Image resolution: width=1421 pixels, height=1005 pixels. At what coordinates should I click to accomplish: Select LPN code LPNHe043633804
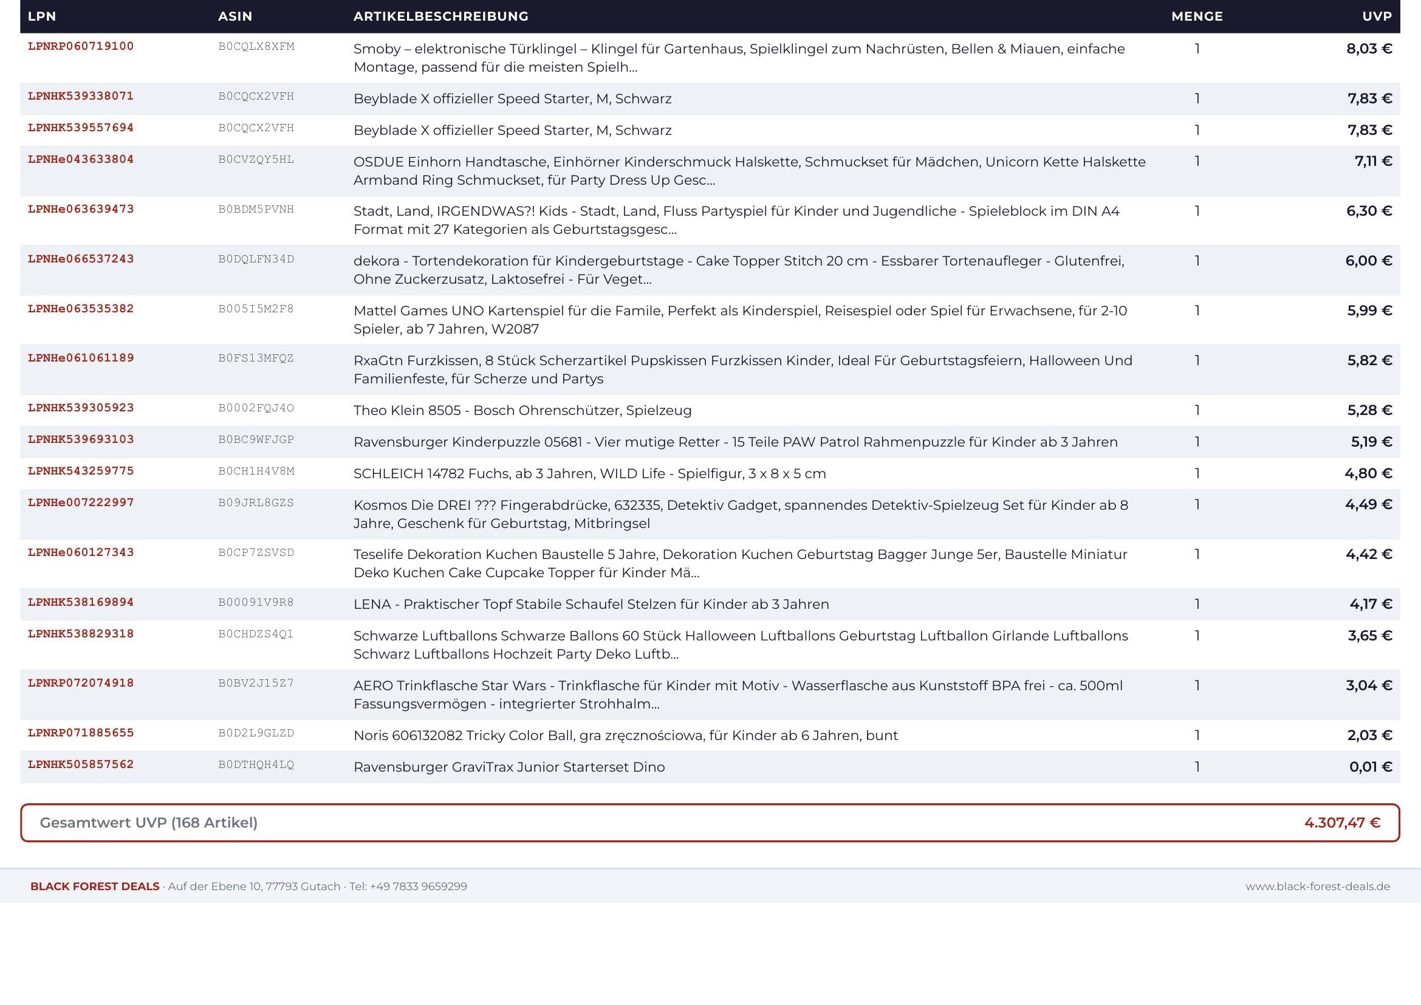pyautogui.click(x=80, y=159)
